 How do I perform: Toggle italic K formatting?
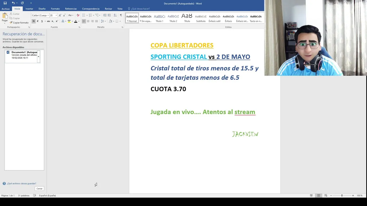pyautogui.click(x=38, y=21)
